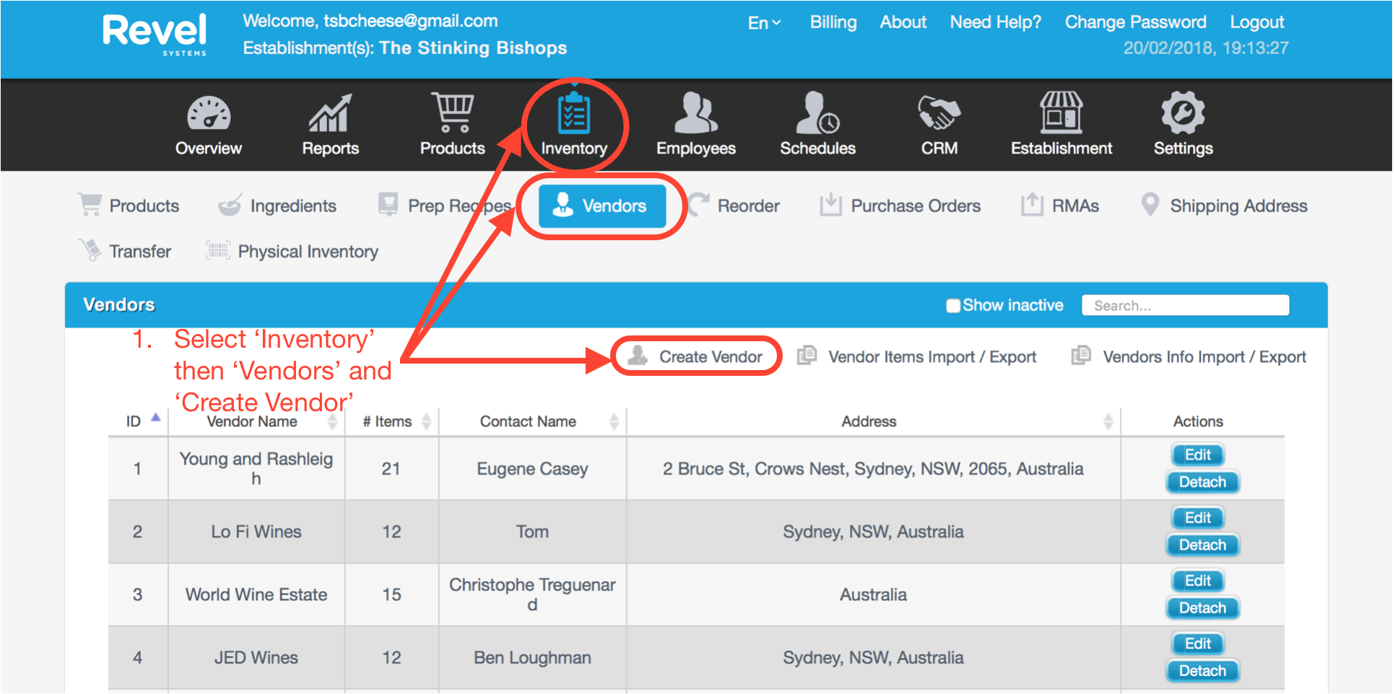Edit the Young and Rashleigh vendor

click(x=1197, y=455)
